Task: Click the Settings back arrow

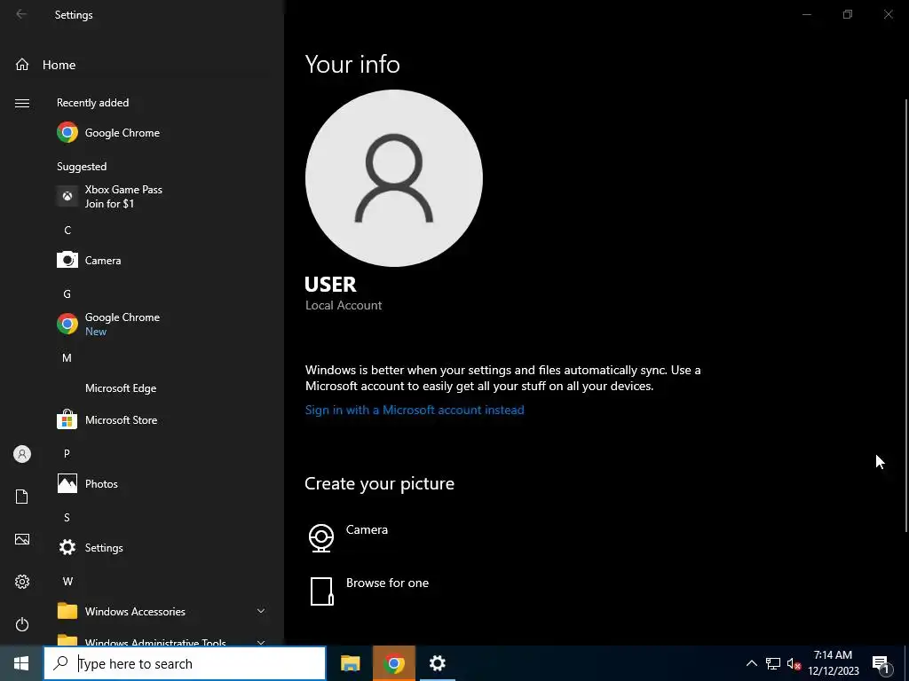Action: point(21,14)
